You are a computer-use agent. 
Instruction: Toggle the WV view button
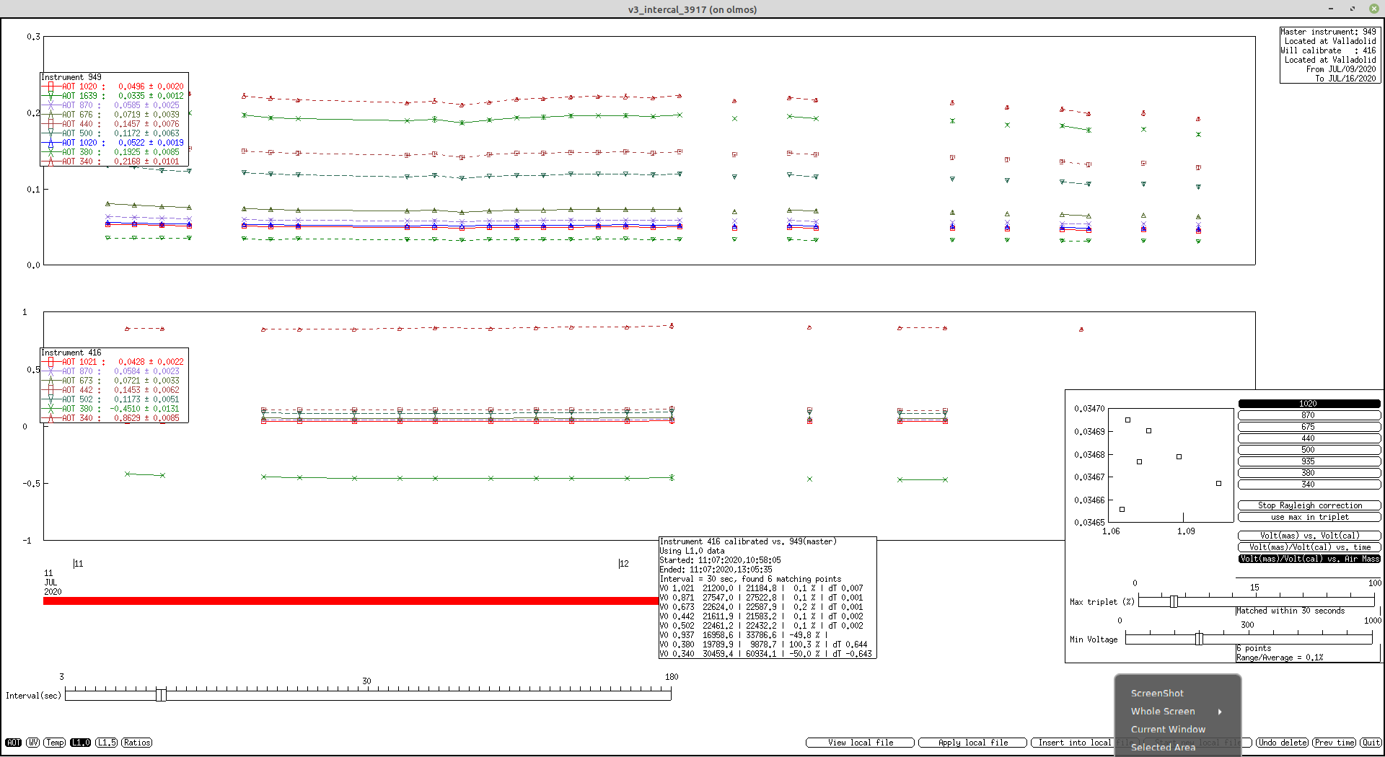click(33, 743)
